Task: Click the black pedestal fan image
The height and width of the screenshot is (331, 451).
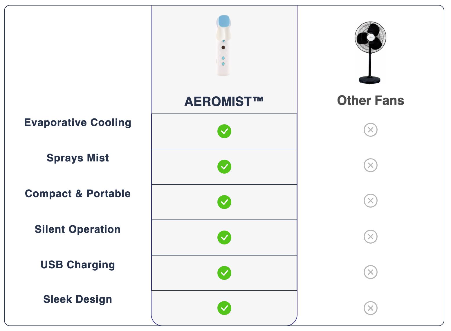Action: 370,52
